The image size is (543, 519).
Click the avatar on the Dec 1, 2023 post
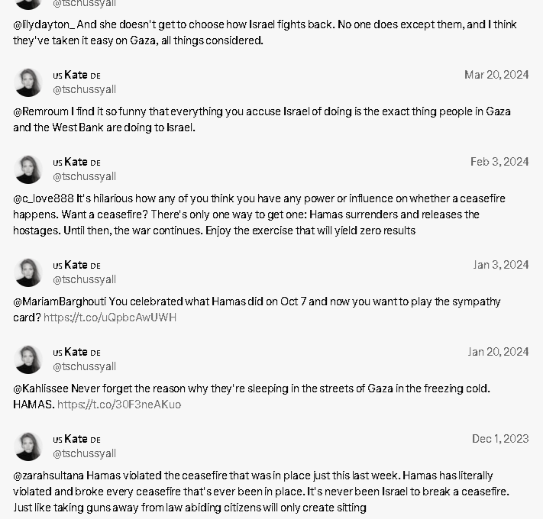[28, 446]
